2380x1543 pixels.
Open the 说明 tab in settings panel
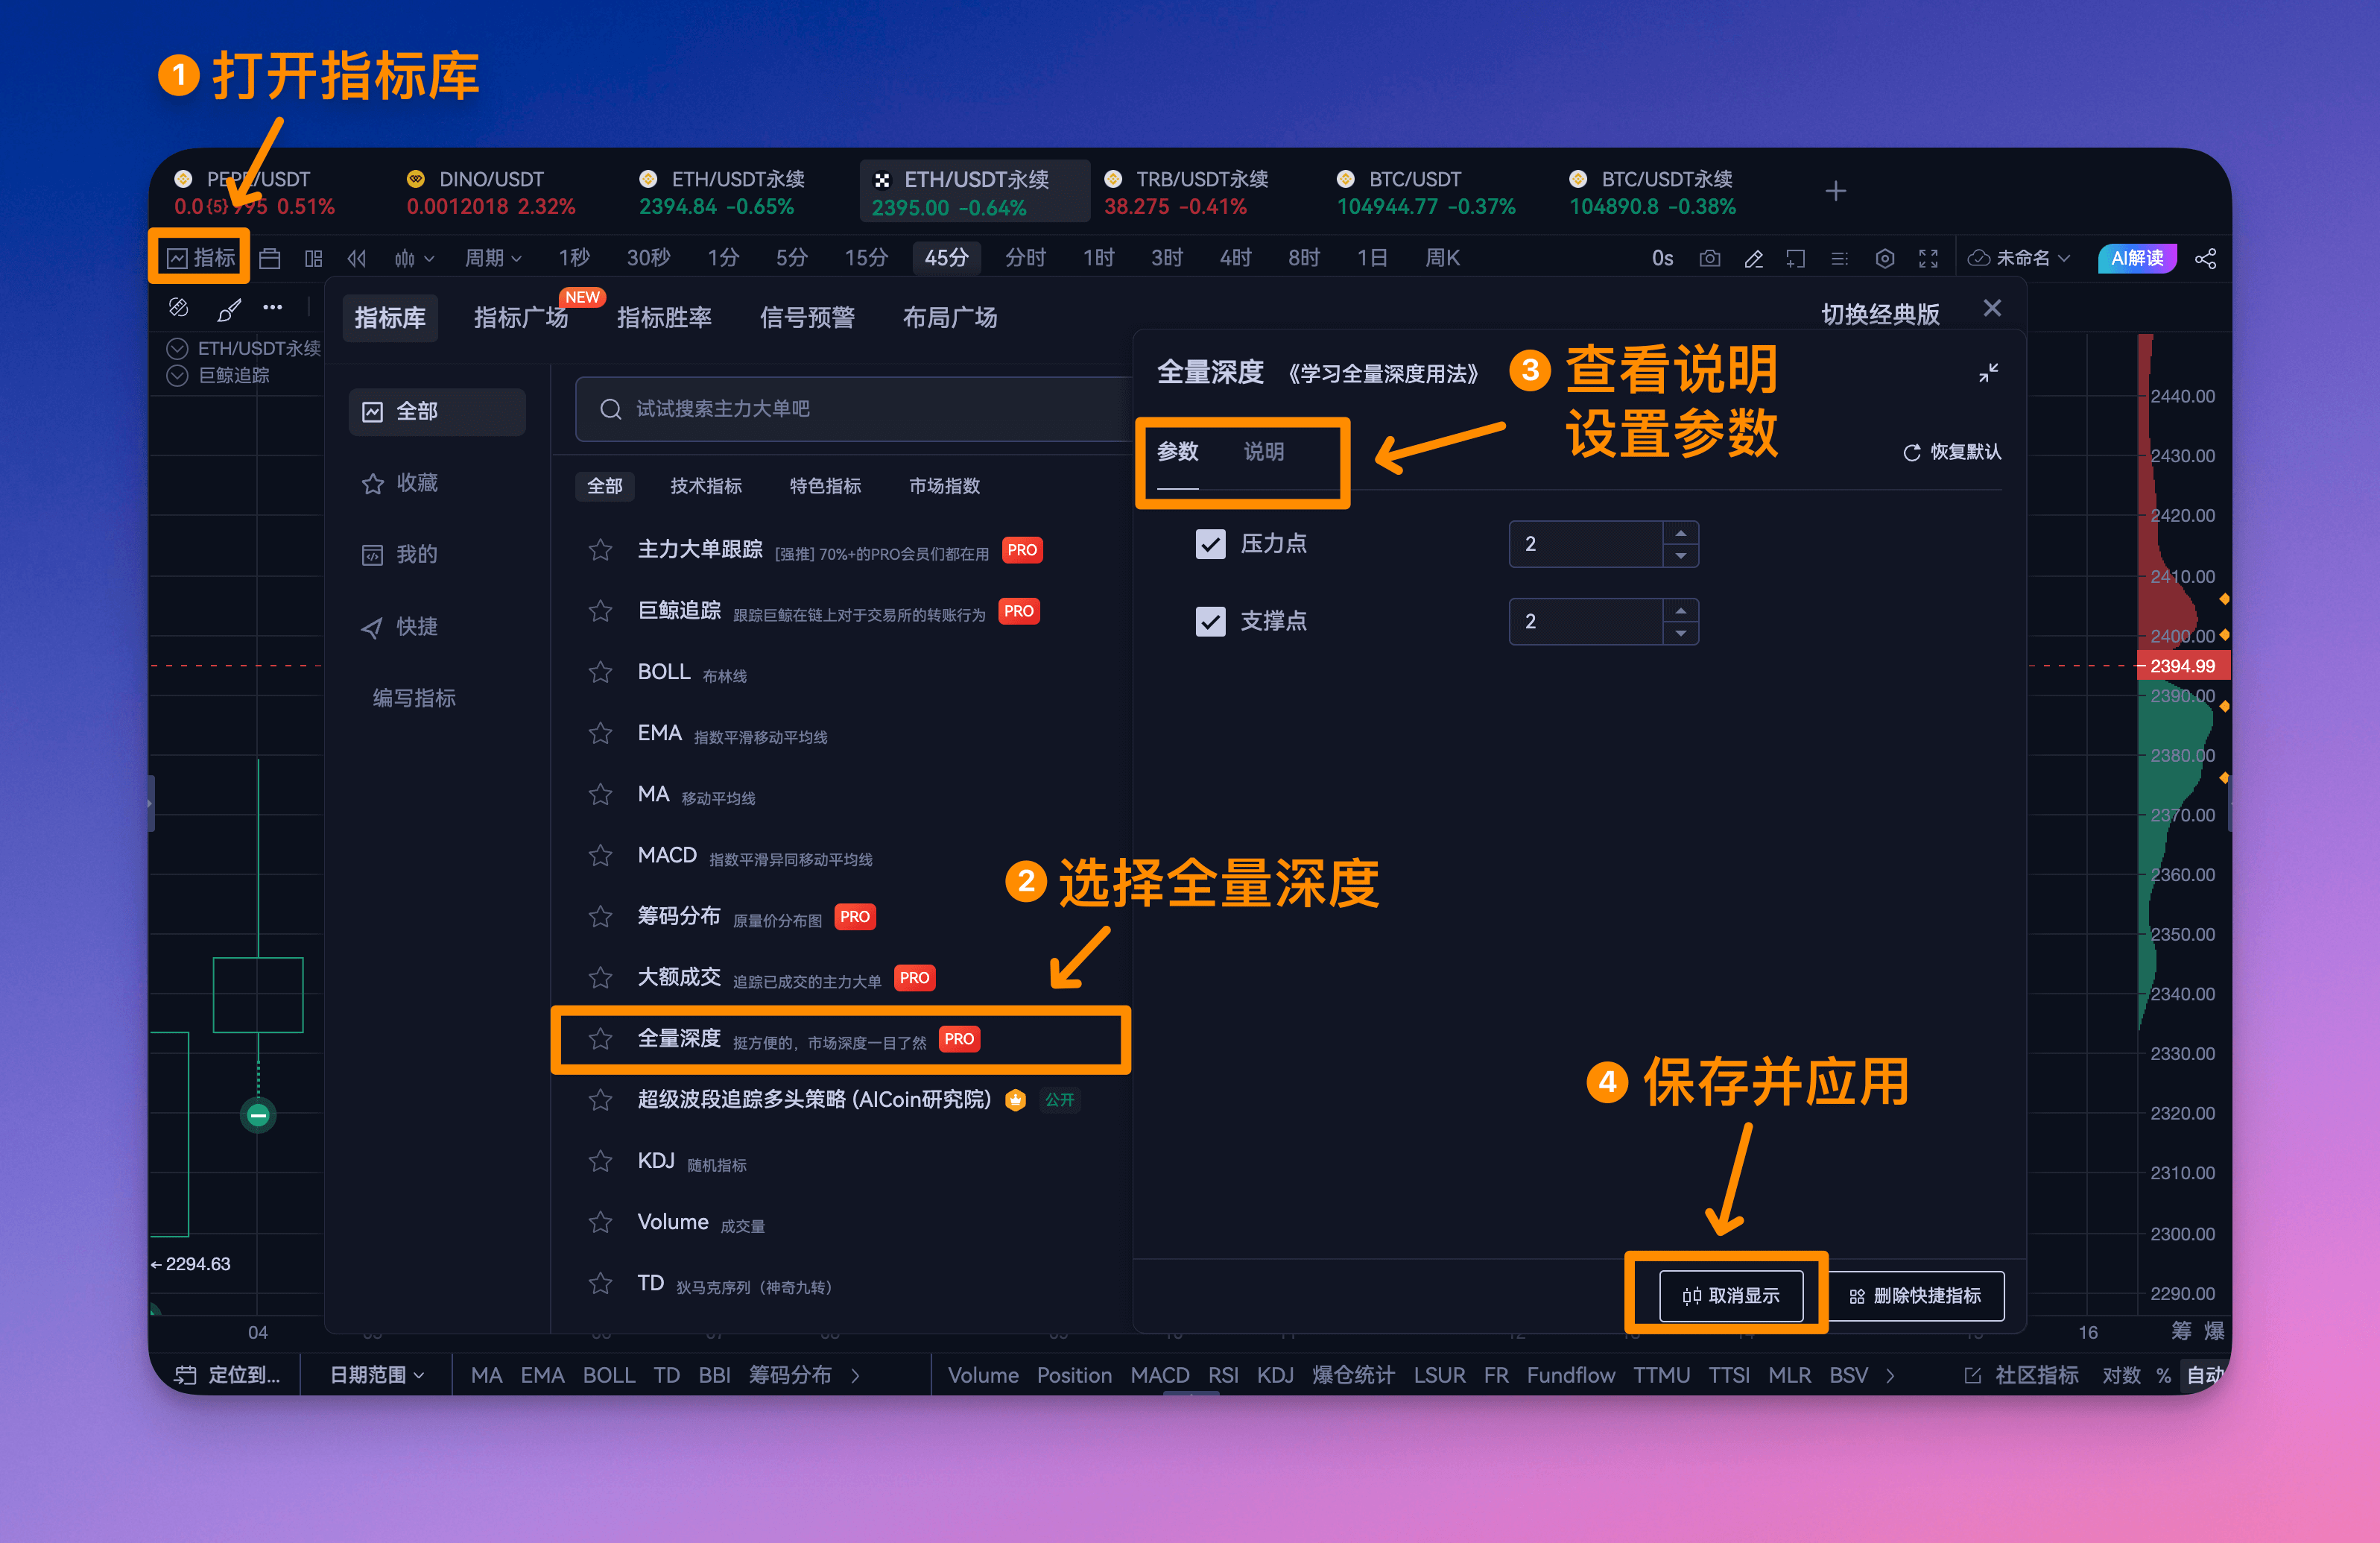pyautogui.click(x=1263, y=452)
